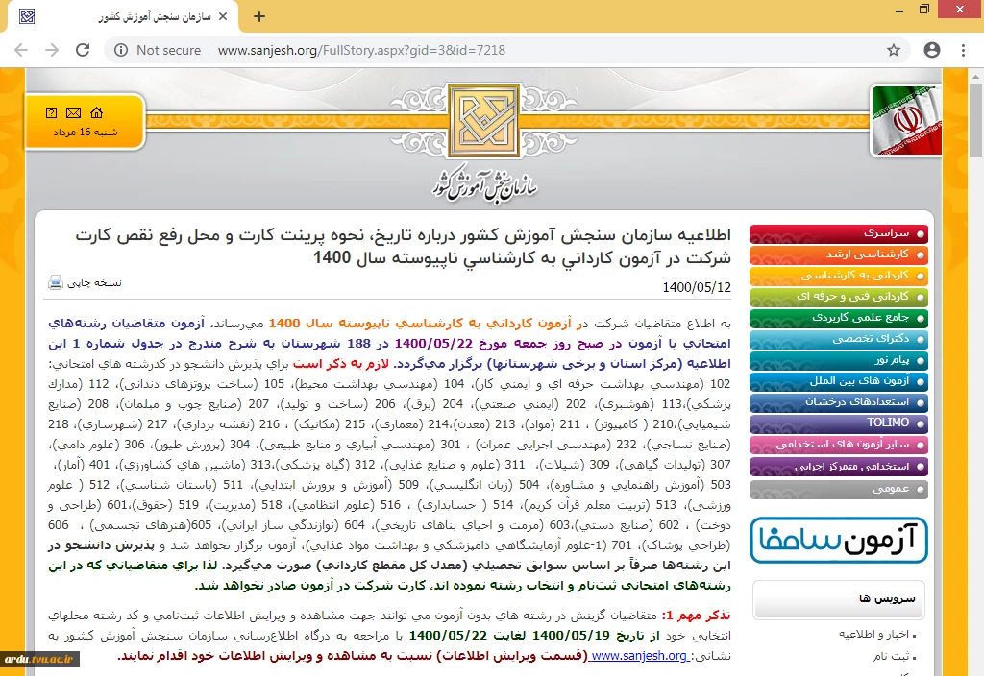
Task: Select the browser tab سازمان سنجش آموزش کشور
Action: 123,17
